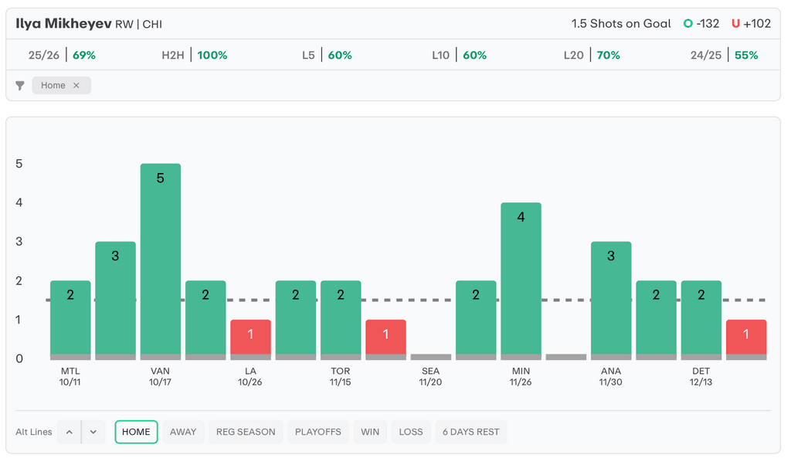The image size is (791, 465).
Task: Click the MIN 11/26 bar showing 4
Action: point(521,280)
